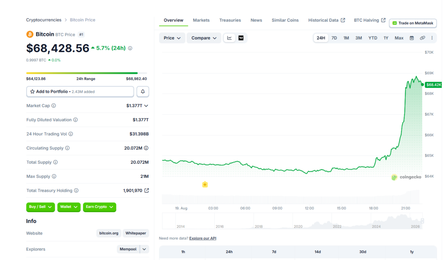This screenshot has width=446, height=260.
Task: Click the $68,428.56 price value
Action: click(58, 48)
